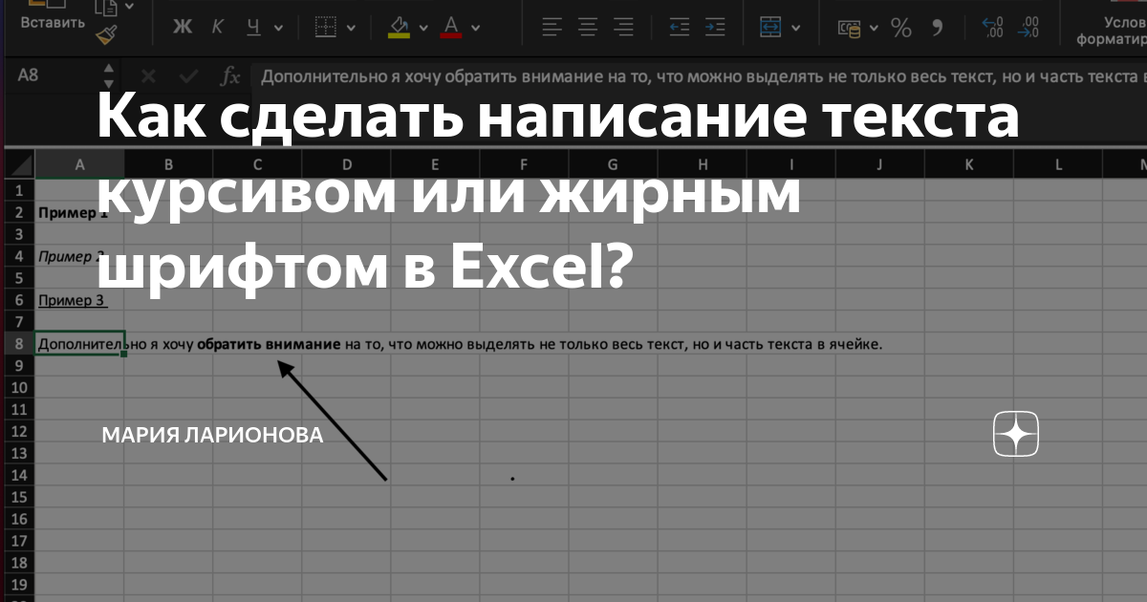Align text left in the cell
Viewport: 1147px width, 602px height.
click(x=552, y=27)
